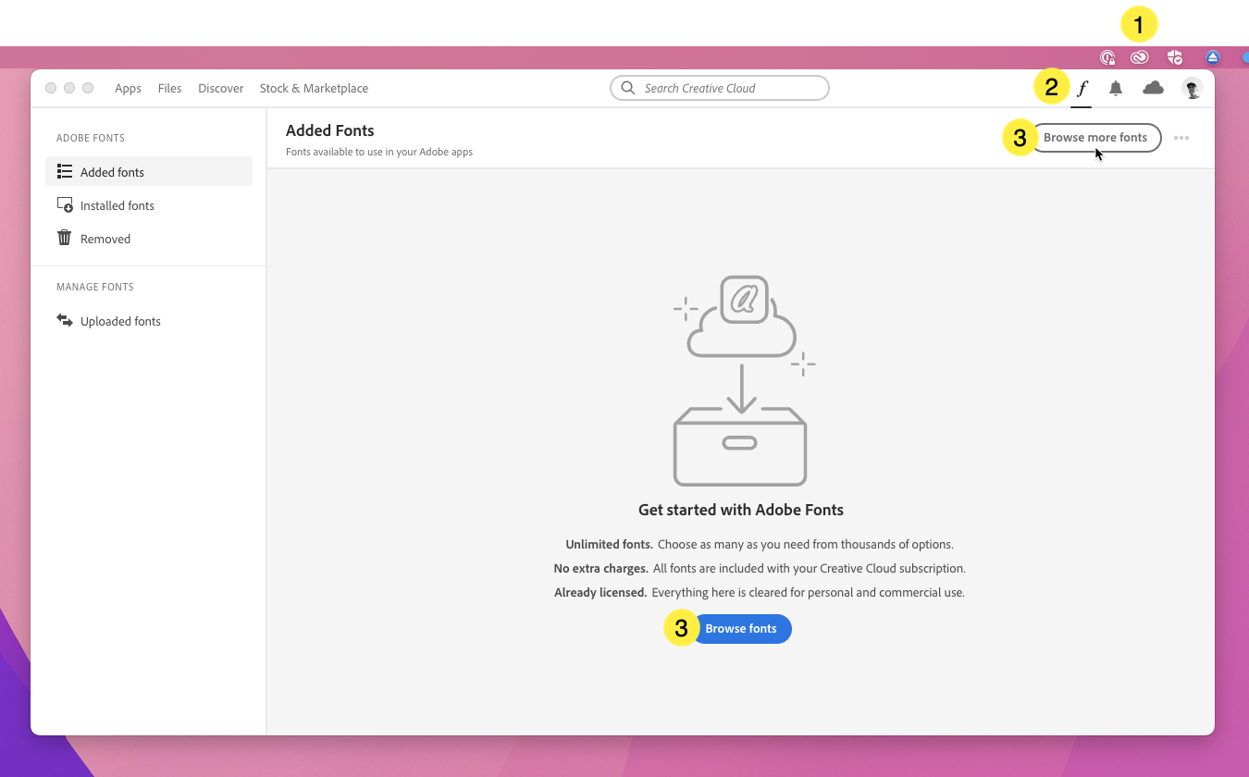Close the Creative Cloud window
This screenshot has height=777, width=1249.
pos(51,88)
